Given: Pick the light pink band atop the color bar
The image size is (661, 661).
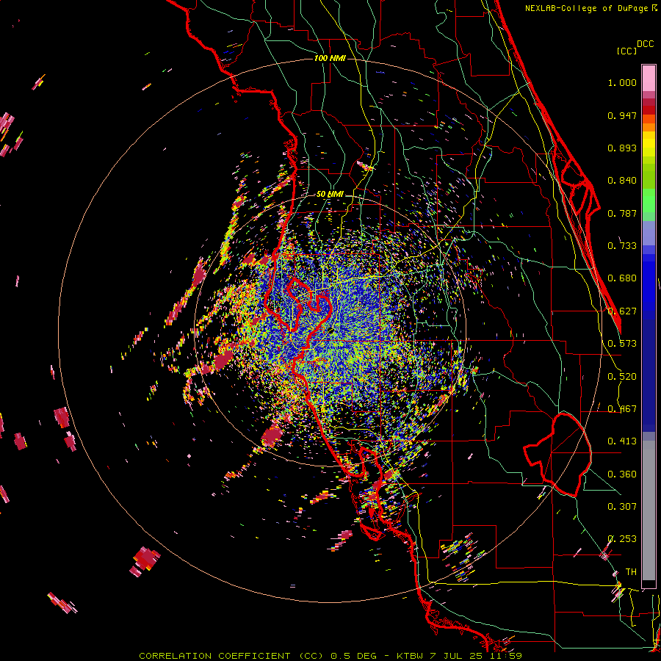Looking at the screenshot, I should tap(649, 79).
